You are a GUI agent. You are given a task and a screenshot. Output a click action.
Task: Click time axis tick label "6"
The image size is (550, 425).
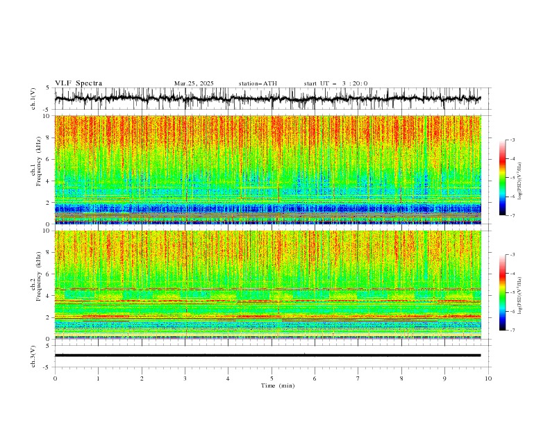[x=315, y=378]
